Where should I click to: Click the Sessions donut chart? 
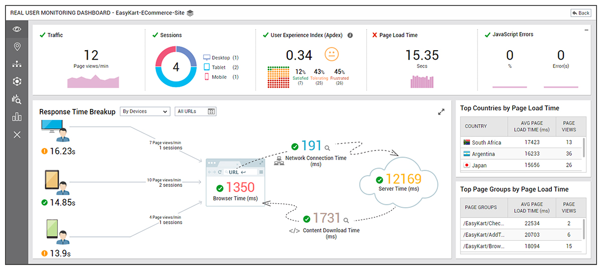click(x=176, y=67)
